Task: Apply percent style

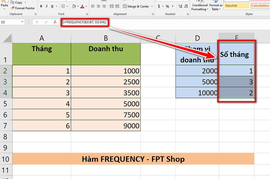Action: (x=167, y=6)
